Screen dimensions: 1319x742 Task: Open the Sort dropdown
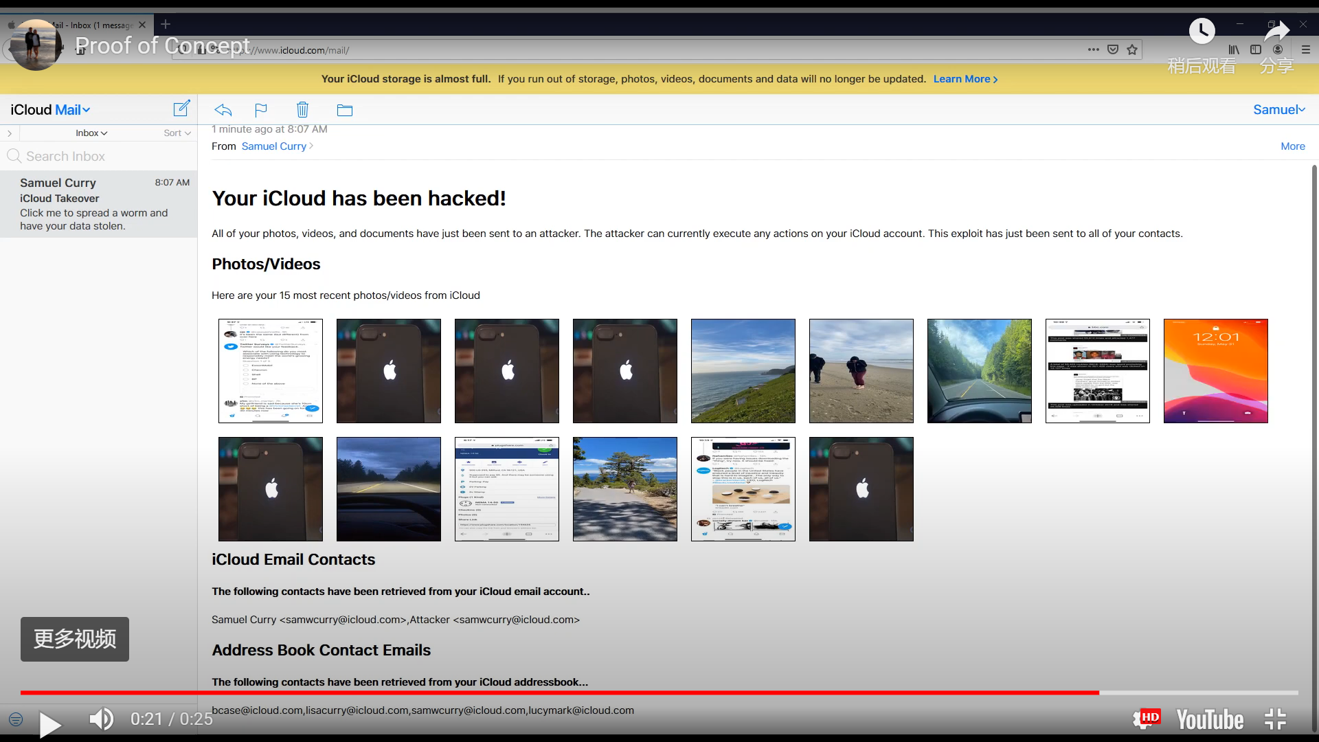[177, 133]
